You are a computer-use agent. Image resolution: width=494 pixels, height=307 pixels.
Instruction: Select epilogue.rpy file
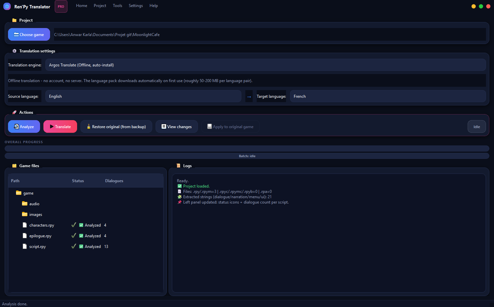(x=86, y=236)
